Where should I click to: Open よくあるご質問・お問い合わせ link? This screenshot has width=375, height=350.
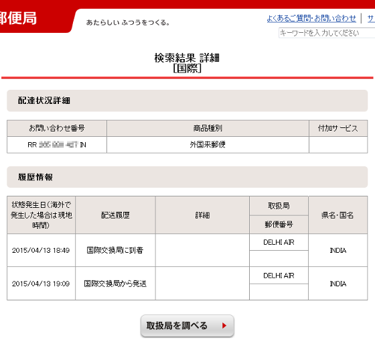[x=311, y=18]
